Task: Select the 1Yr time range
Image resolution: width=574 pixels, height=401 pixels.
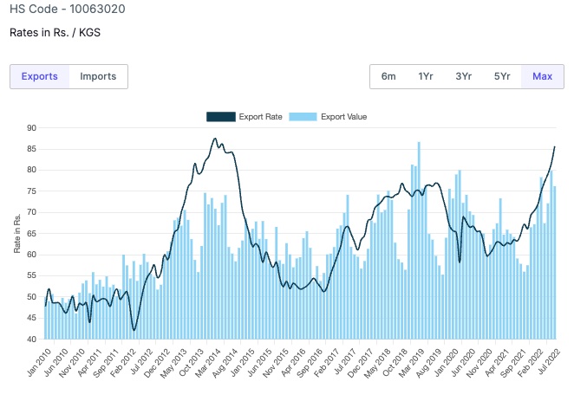Action: click(x=426, y=76)
